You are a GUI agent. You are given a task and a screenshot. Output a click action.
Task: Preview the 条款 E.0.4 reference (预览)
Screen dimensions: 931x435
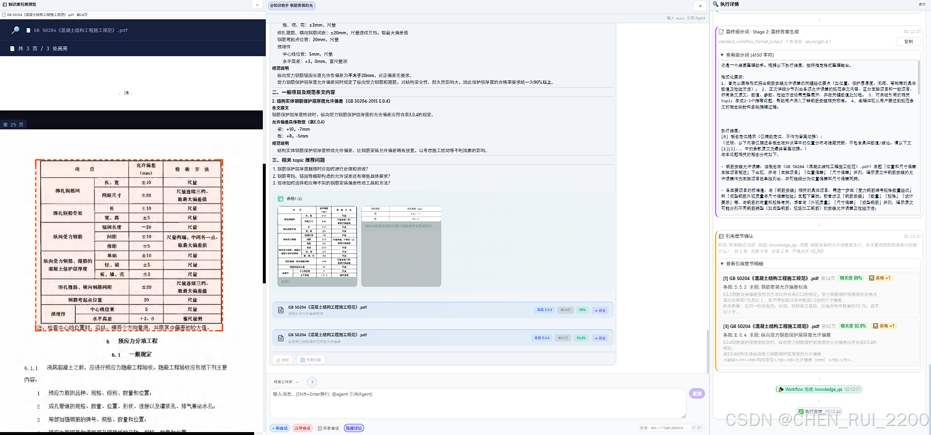pos(600,338)
